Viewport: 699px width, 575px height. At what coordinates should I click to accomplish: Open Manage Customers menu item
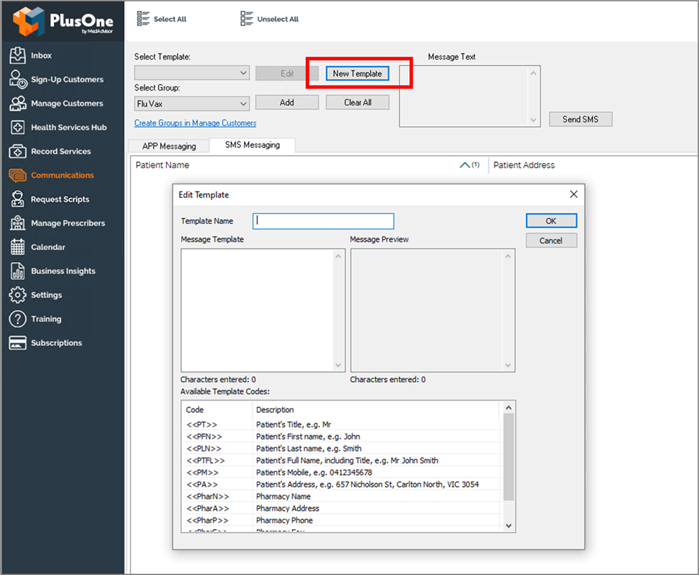67,103
